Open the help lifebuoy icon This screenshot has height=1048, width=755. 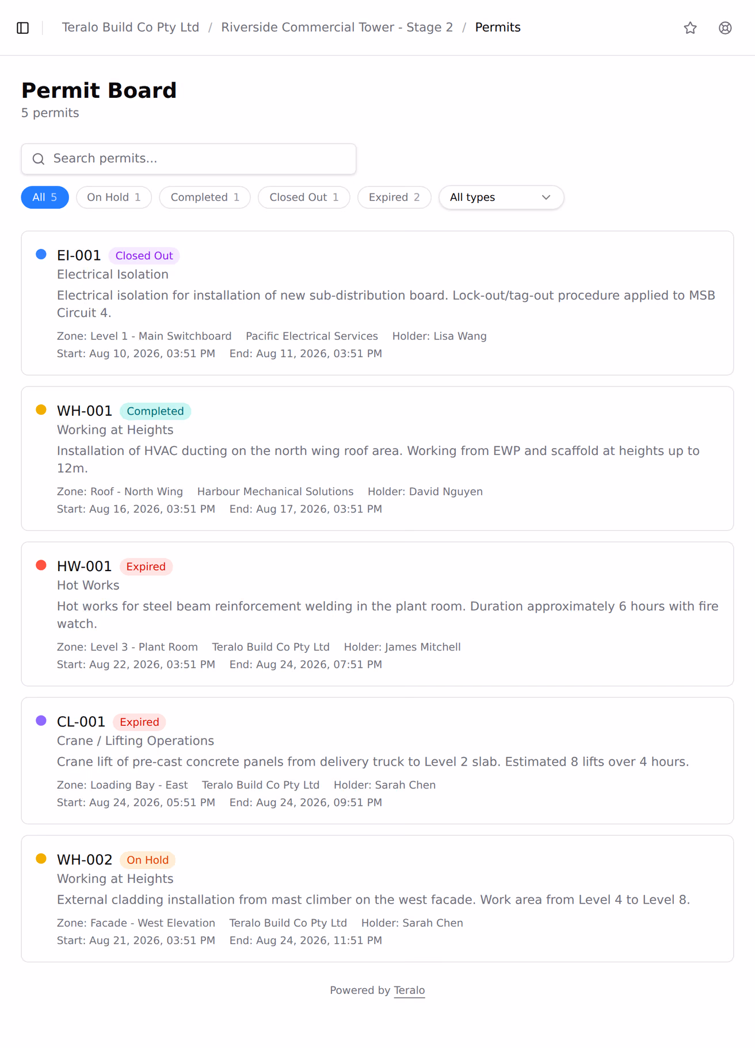725,28
